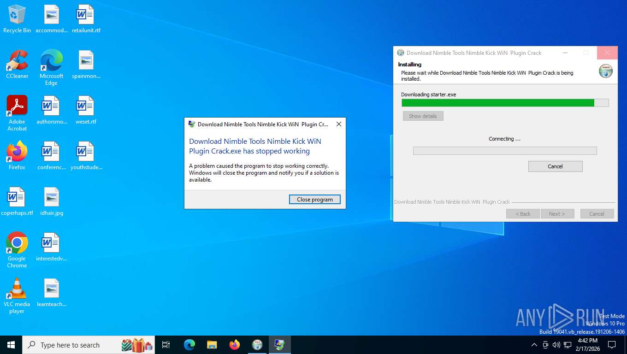Click the installer title bar icon

tap(401, 53)
